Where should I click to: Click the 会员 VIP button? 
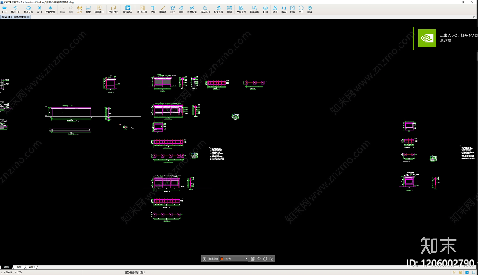(x=79, y=10)
